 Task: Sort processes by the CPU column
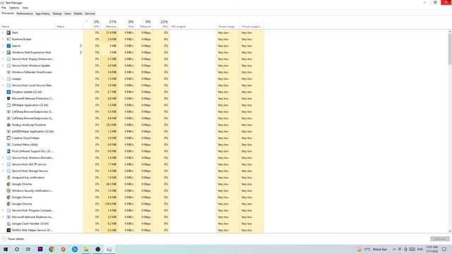[x=93, y=24]
